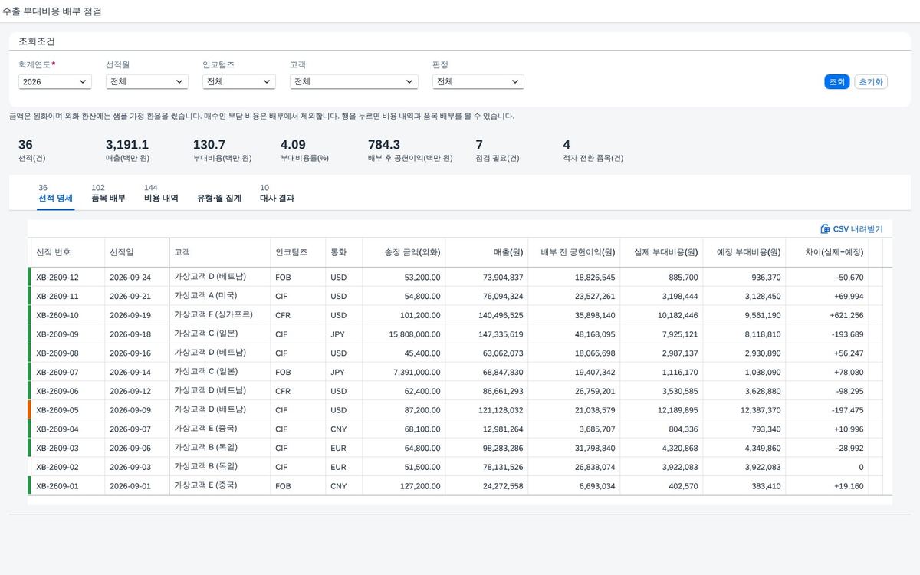Click shipment number XB-2609-06
Viewport: 920px width, 575px height.
[x=58, y=391]
